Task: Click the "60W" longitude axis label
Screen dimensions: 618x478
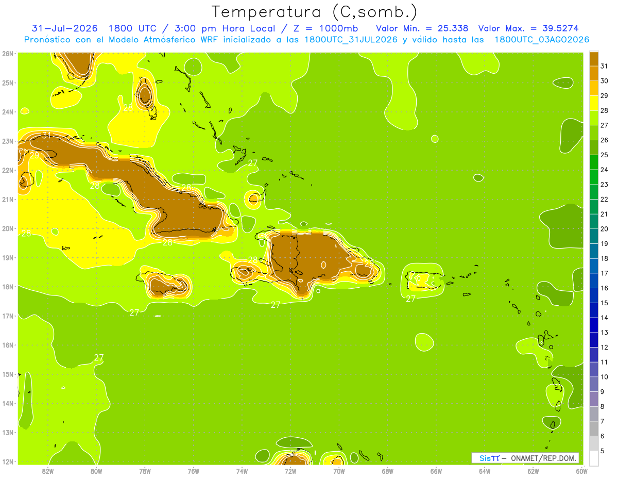Action: tap(581, 471)
